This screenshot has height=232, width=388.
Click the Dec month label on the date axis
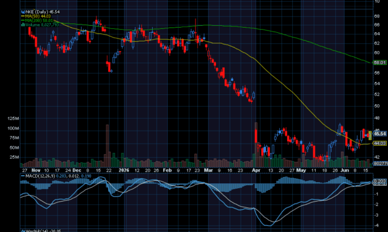(x=77, y=170)
